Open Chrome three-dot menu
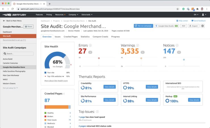Image resolution: width=210 pixels, height=128 pixels. coord(207,9)
